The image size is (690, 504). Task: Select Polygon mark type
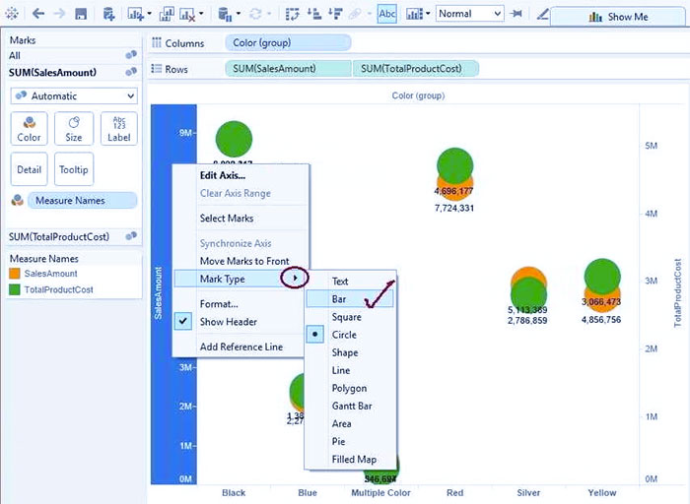pyautogui.click(x=350, y=388)
